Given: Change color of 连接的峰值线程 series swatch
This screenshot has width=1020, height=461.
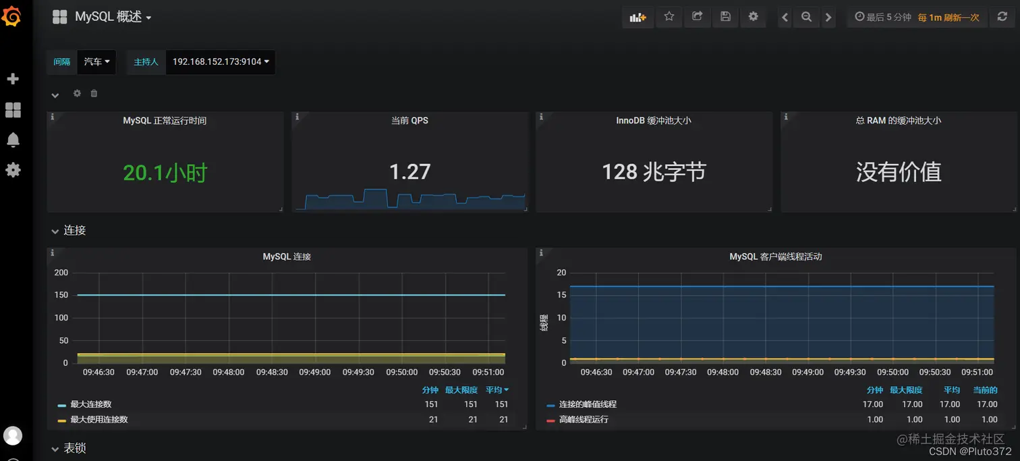Looking at the screenshot, I should [x=550, y=405].
